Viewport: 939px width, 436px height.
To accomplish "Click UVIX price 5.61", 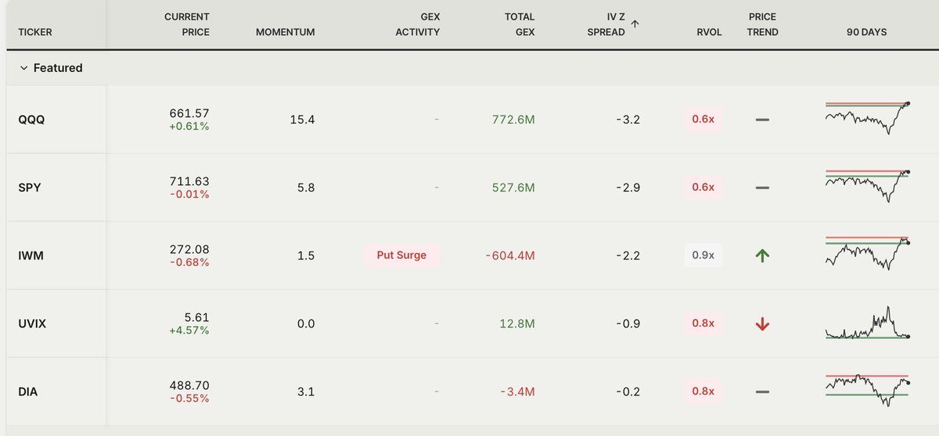I will click(197, 317).
